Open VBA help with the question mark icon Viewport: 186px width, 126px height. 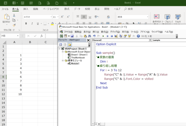(138, 36)
